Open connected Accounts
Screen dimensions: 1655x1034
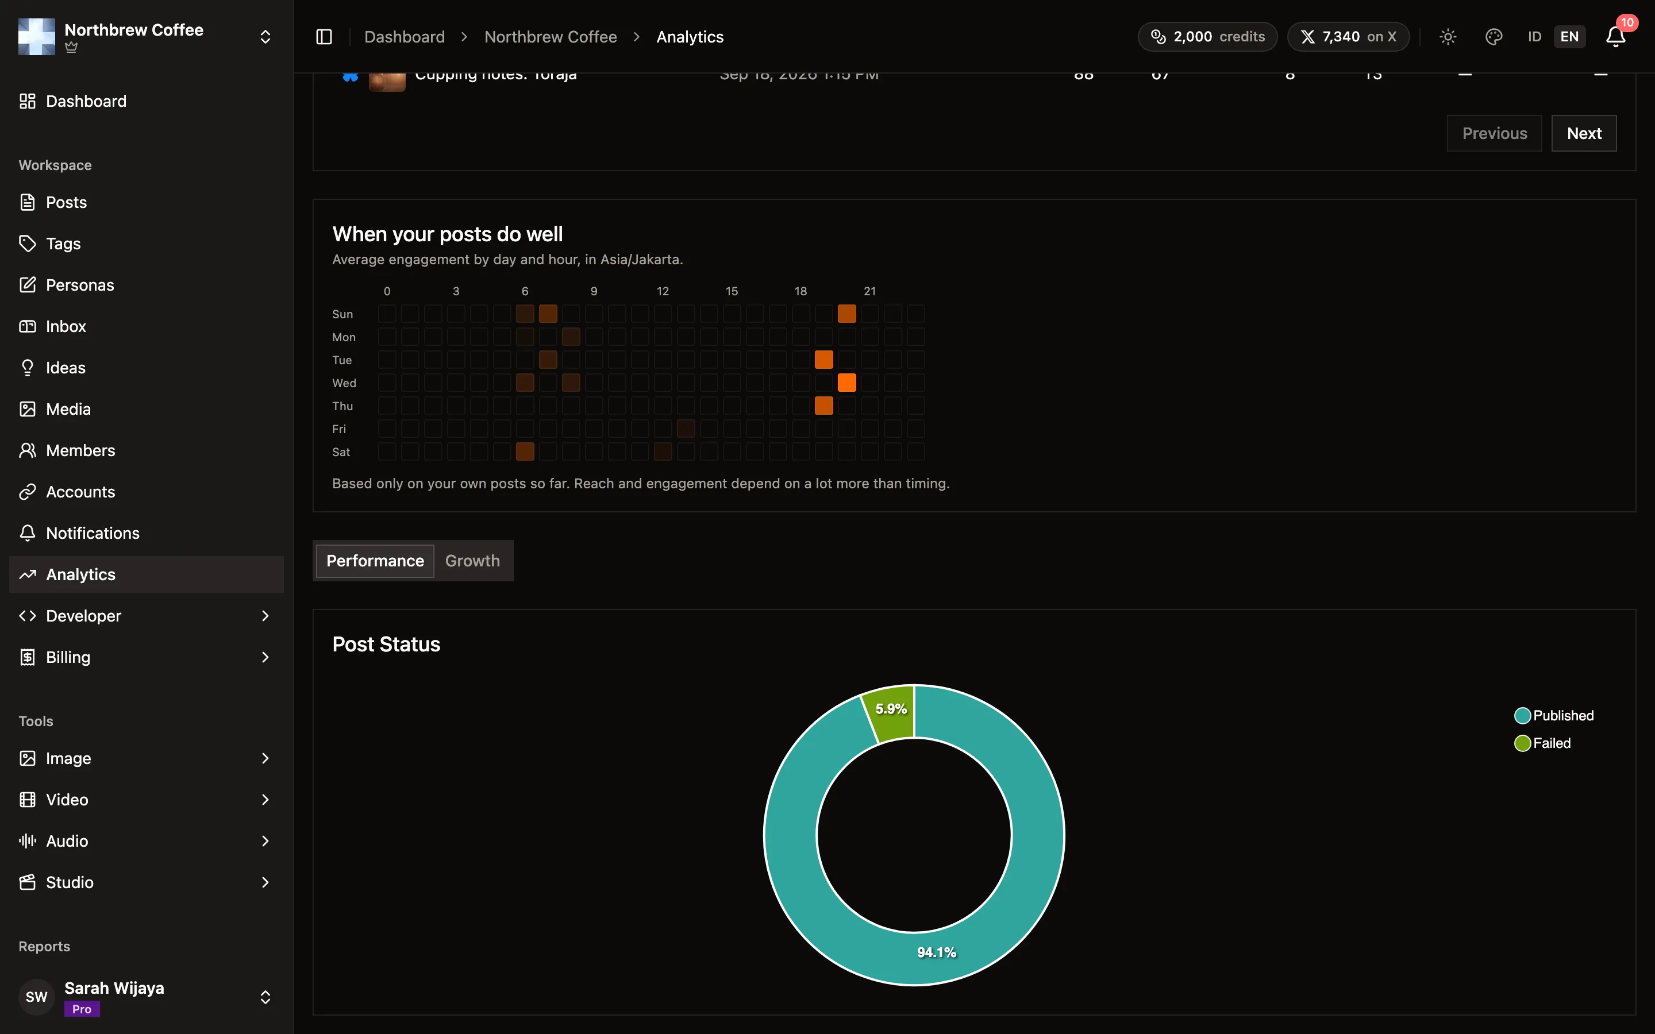pos(147,492)
